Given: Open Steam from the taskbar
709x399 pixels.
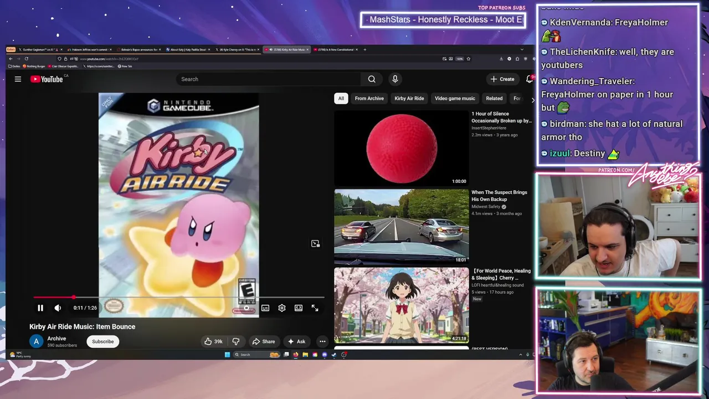Looking at the screenshot, I should (334, 355).
